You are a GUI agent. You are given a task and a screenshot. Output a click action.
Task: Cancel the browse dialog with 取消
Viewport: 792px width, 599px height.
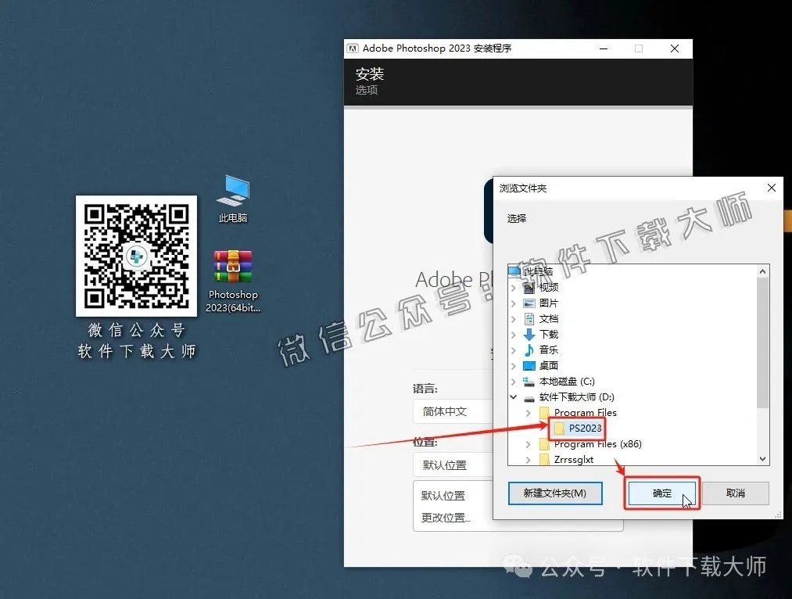click(x=736, y=491)
